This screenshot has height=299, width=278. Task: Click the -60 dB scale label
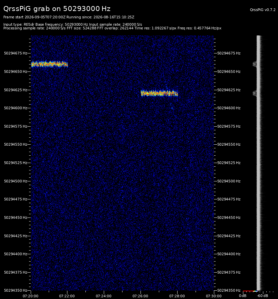pyautogui.click(x=262, y=296)
